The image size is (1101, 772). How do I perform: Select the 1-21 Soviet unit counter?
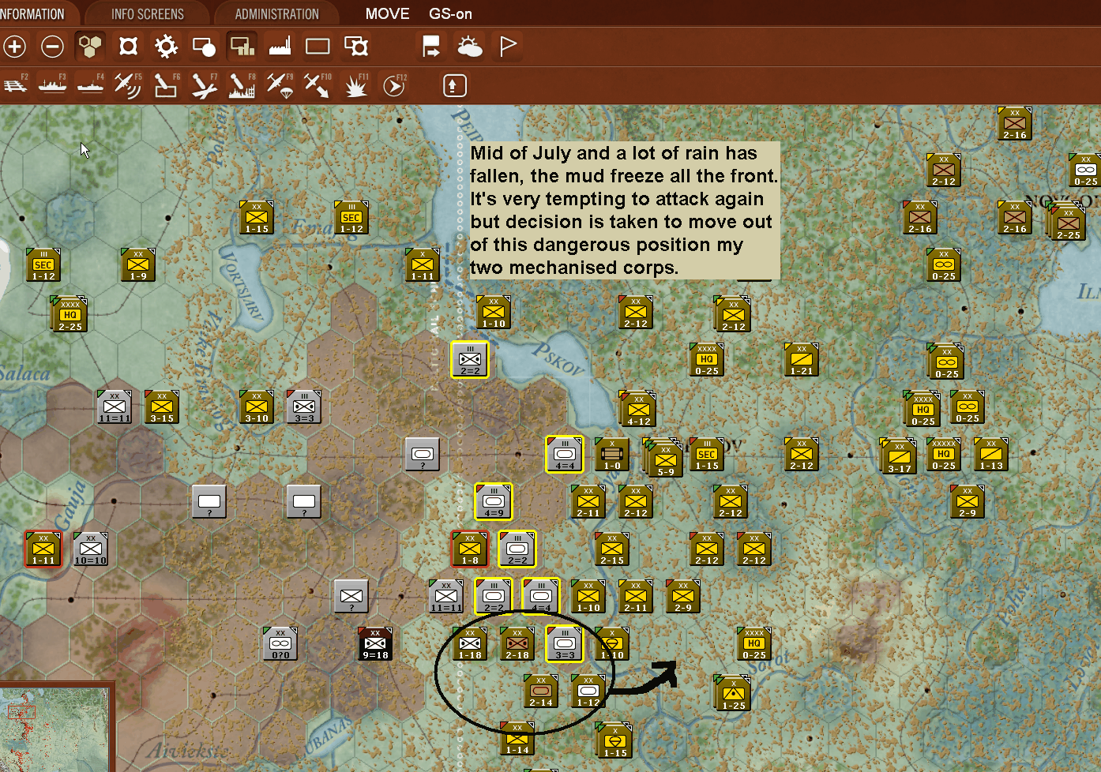802,359
